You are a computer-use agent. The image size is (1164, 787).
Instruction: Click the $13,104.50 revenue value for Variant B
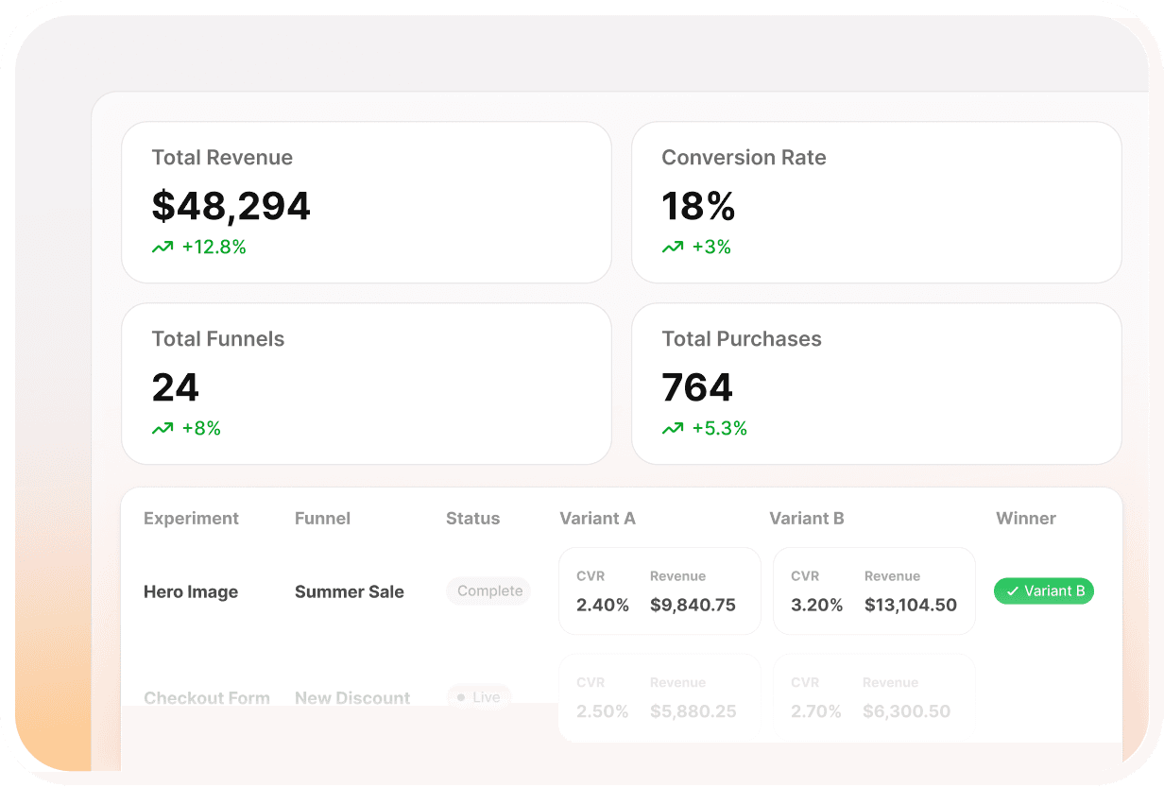click(911, 605)
